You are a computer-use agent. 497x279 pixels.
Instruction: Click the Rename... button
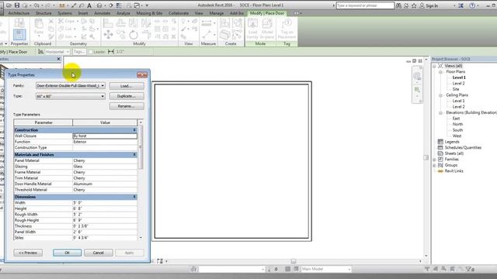coord(127,106)
